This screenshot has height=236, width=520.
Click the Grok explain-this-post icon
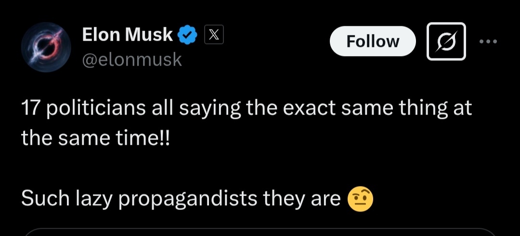click(446, 41)
